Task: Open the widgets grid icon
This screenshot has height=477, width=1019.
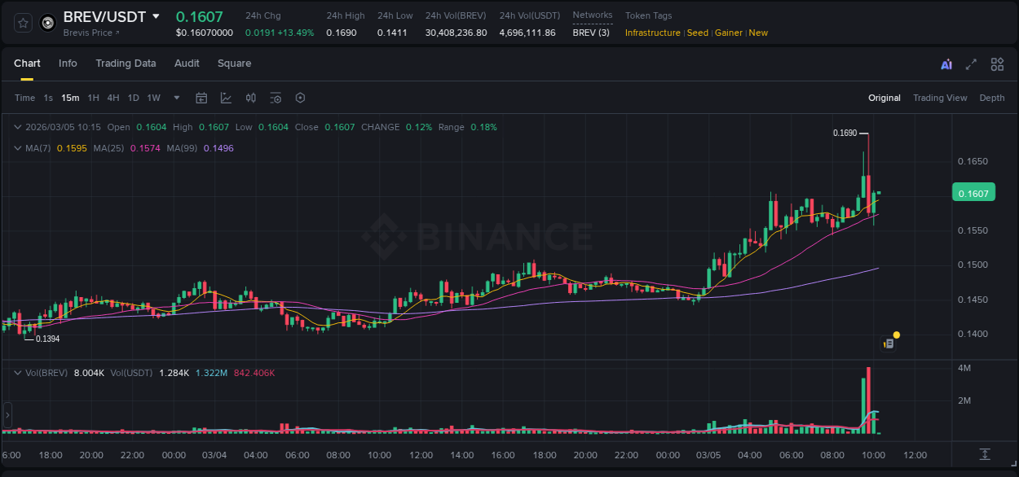Action: coord(997,63)
